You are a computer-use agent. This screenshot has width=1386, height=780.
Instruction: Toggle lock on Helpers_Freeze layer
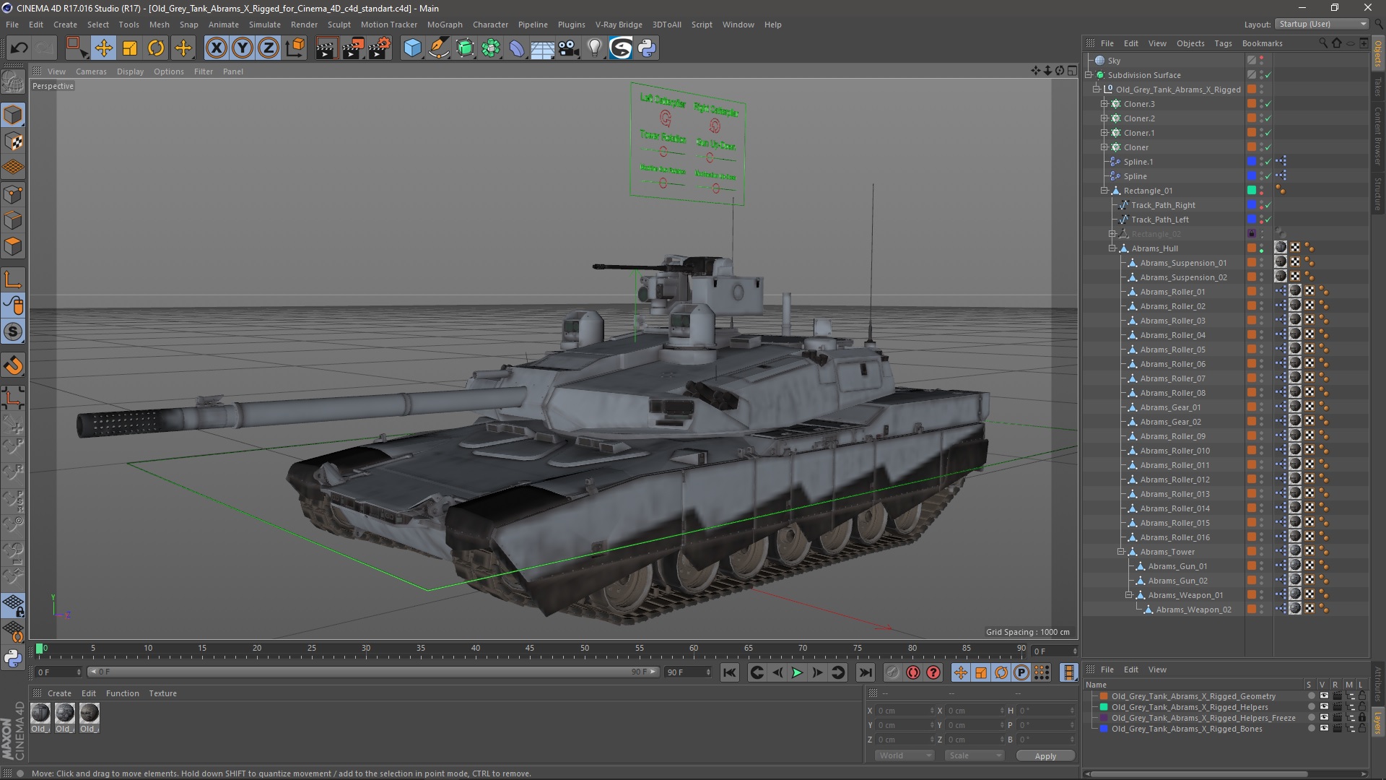click(x=1361, y=718)
